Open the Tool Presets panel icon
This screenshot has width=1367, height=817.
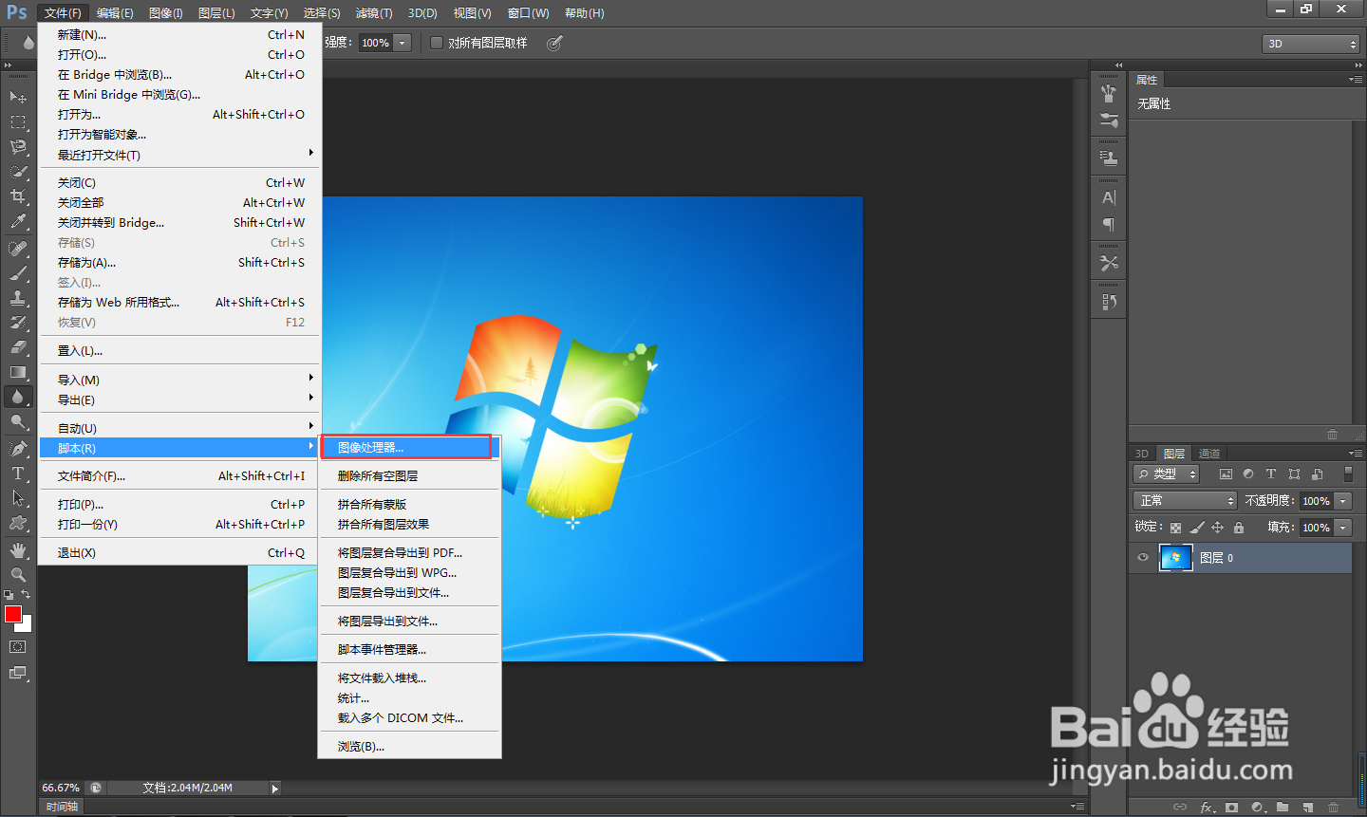pyautogui.click(x=1108, y=263)
